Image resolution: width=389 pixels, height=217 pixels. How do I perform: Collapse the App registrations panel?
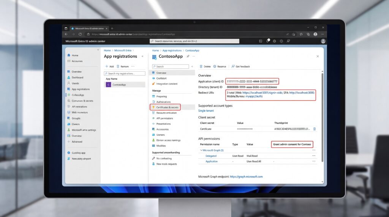(142, 57)
